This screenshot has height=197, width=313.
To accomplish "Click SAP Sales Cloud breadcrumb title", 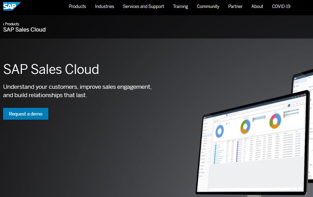I will point(24,29).
